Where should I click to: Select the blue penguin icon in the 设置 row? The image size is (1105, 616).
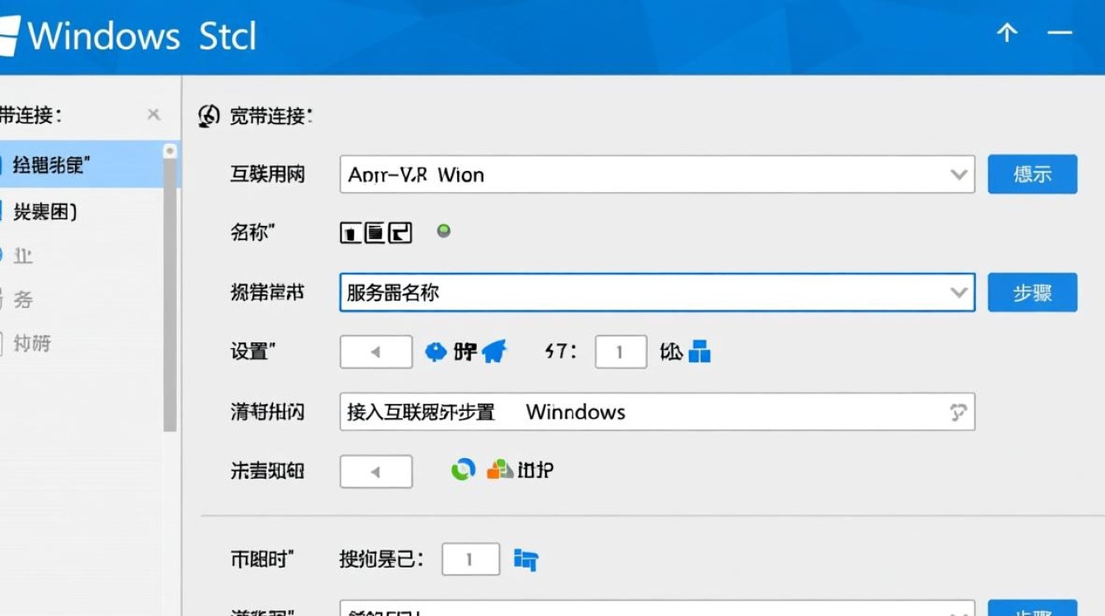click(x=436, y=352)
